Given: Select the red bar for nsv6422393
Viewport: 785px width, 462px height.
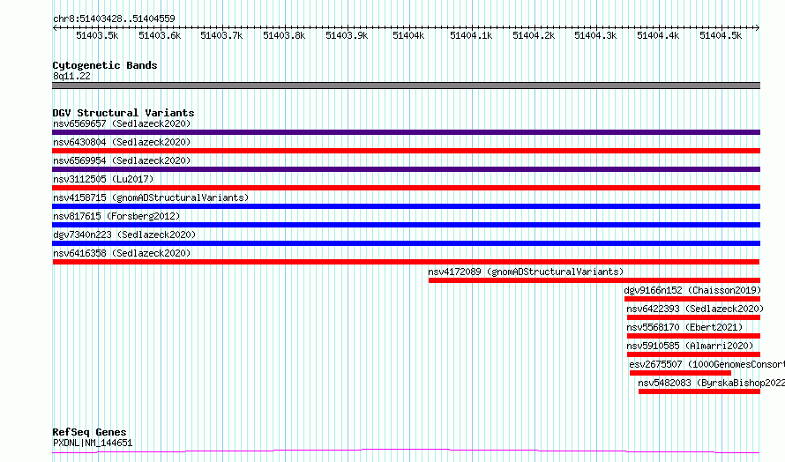Looking at the screenshot, I should [693, 317].
